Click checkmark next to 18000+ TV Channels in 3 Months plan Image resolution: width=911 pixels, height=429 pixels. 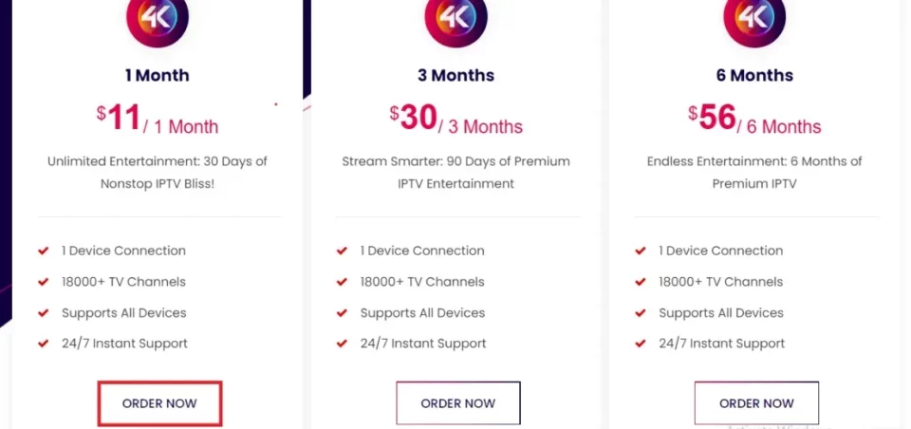342,282
